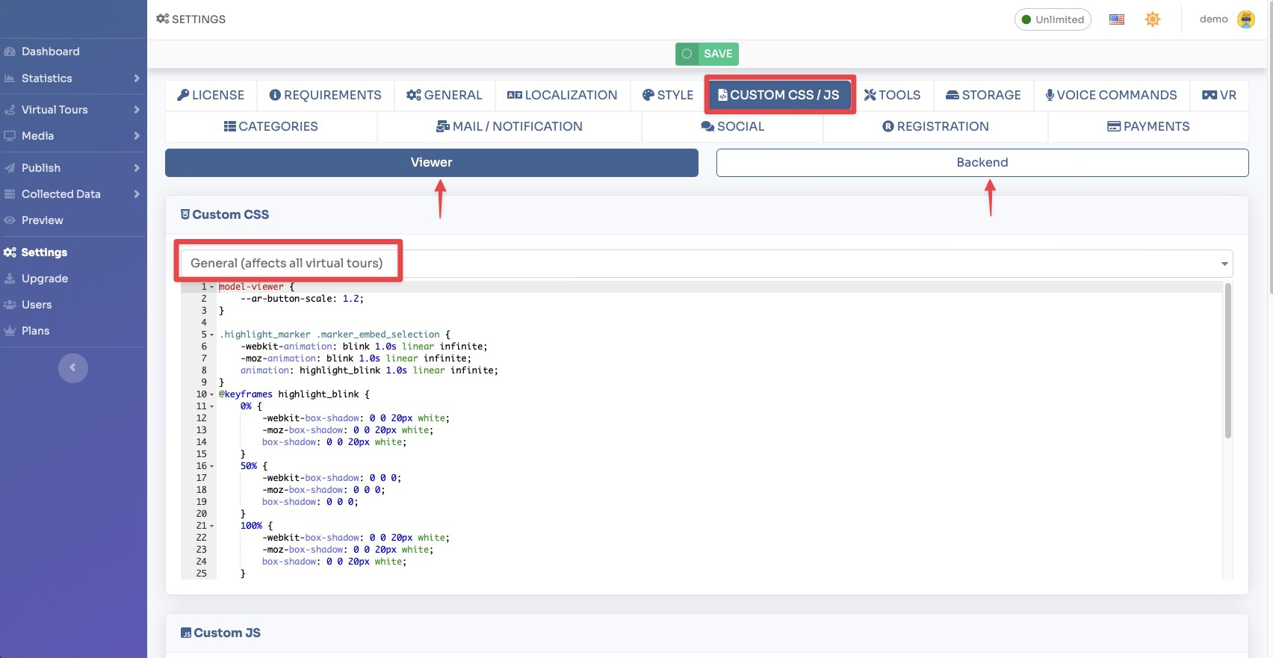Expand the Virtual Tours sidebar submenu
The width and height of the screenshot is (1273, 658).
tap(137, 110)
